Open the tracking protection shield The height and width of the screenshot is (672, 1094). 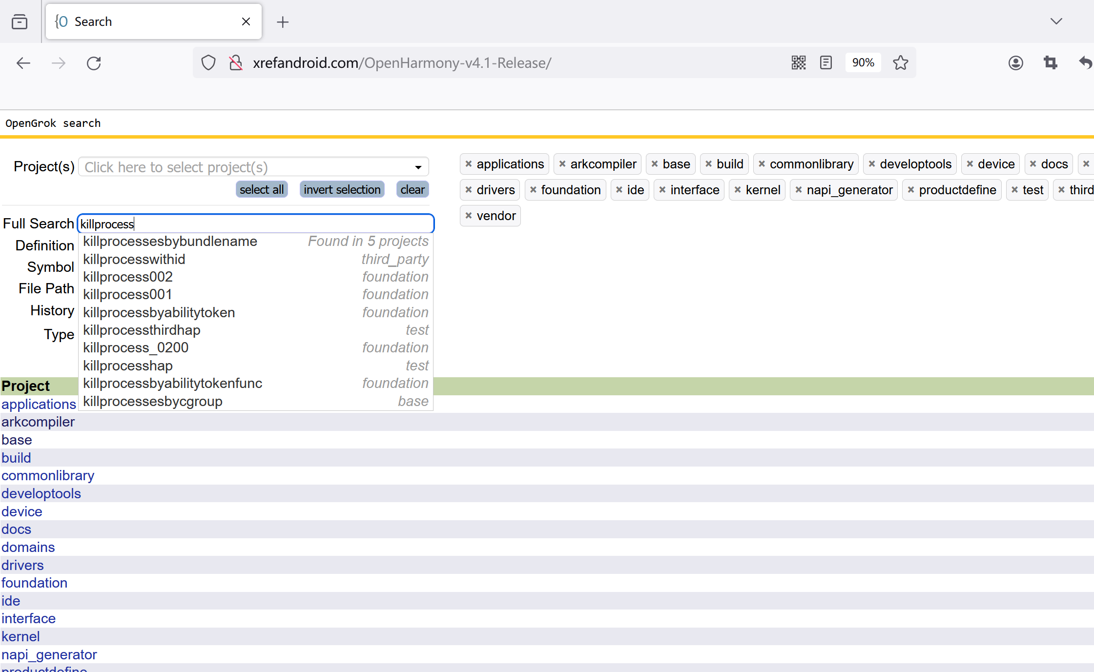pyautogui.click(x=208, y=63)
